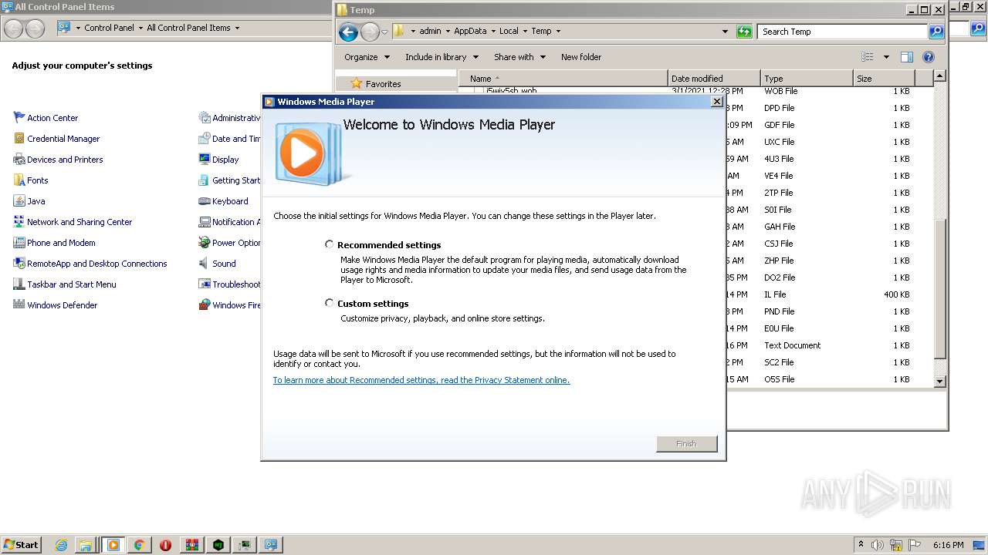Screen dimensions: 988x555
Task: Sort by Size column header
Action: 884,79
